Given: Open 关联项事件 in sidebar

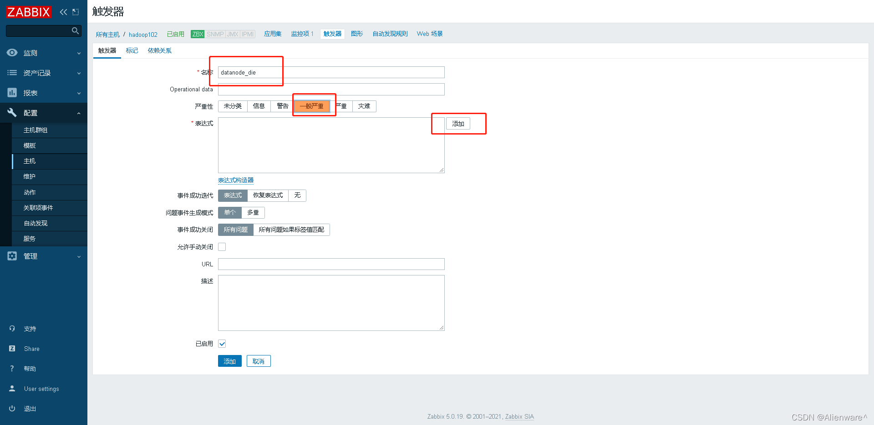Looking at the screenshot, I should coord(50,208).
